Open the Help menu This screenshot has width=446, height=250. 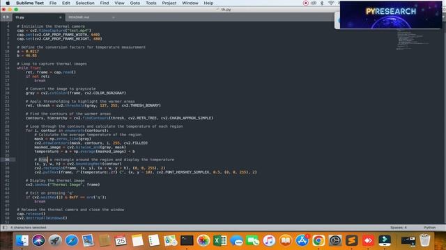208,3
